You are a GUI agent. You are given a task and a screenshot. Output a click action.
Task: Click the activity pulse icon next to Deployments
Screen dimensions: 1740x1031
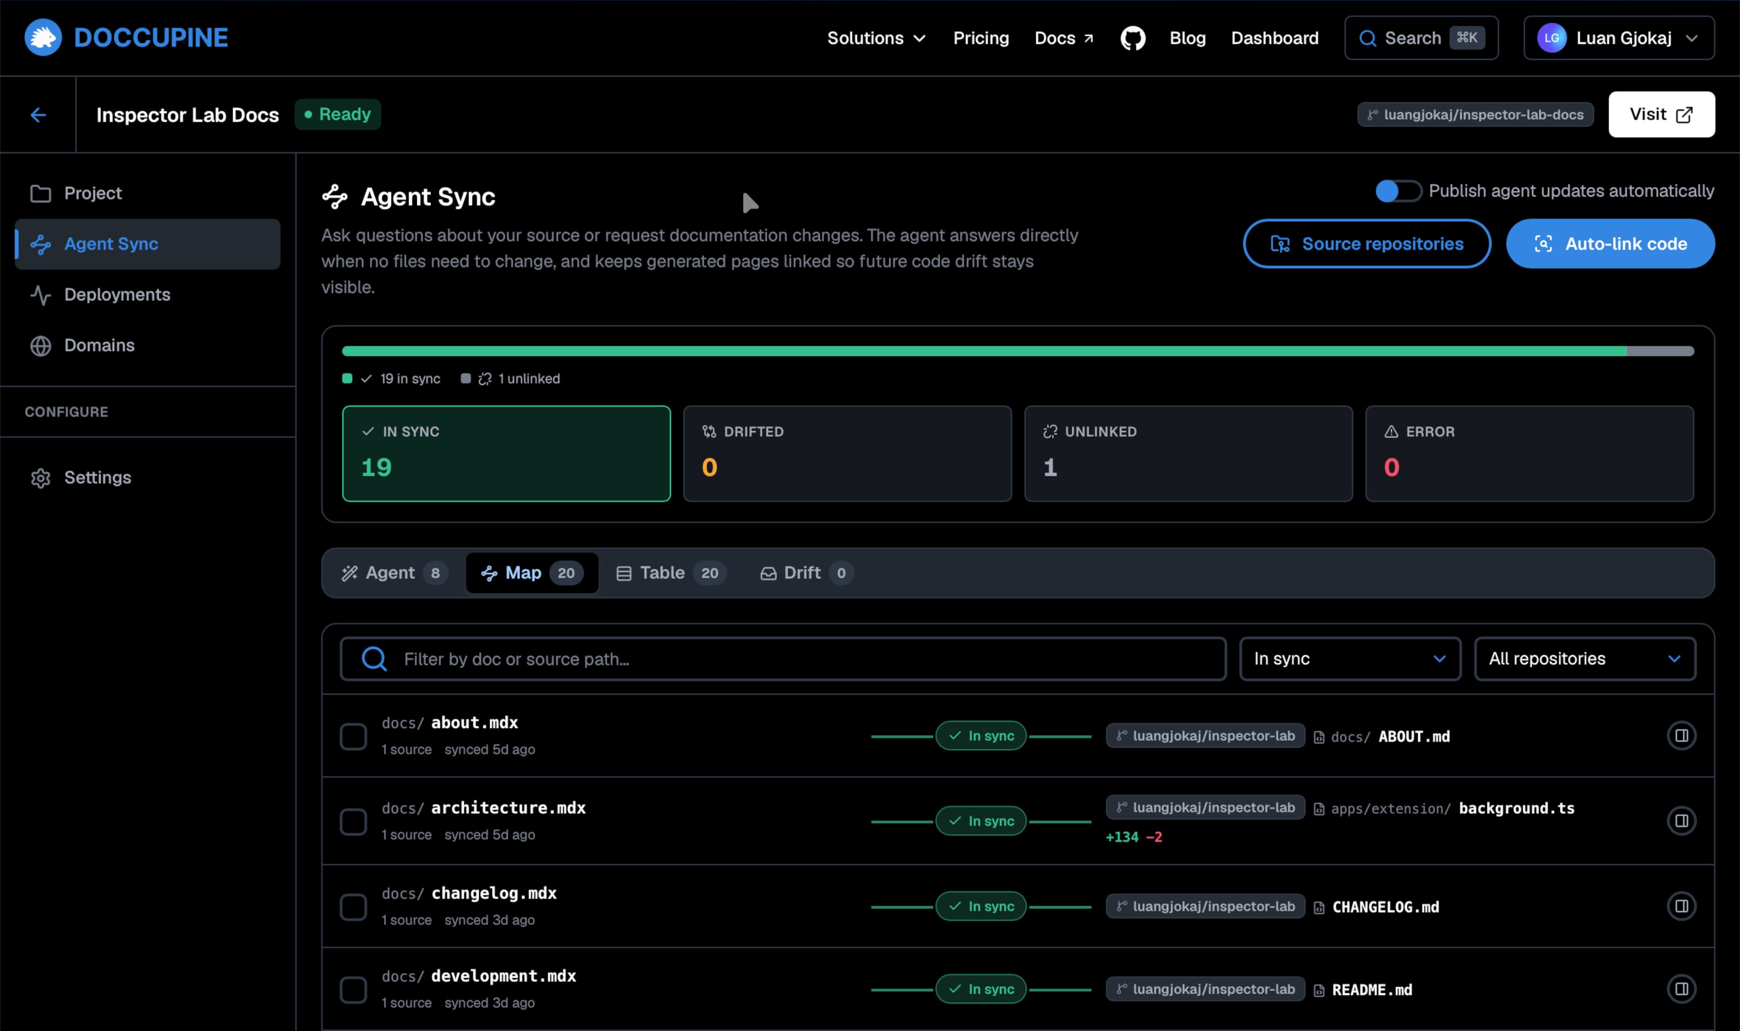pyautogui.click(x=40, y=295)
